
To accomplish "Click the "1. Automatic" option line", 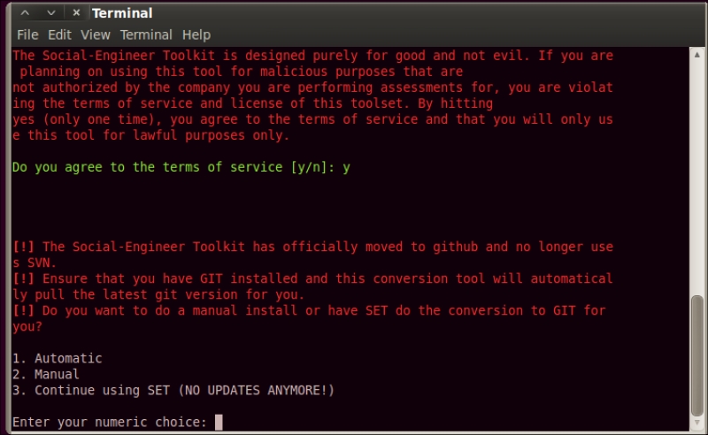I will [58, 358].
